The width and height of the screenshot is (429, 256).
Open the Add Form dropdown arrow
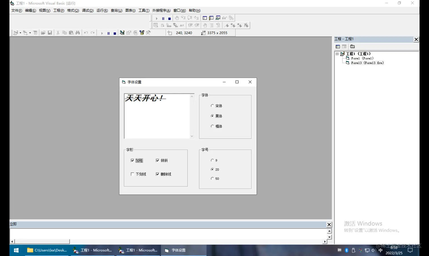(x=30, y=33)
